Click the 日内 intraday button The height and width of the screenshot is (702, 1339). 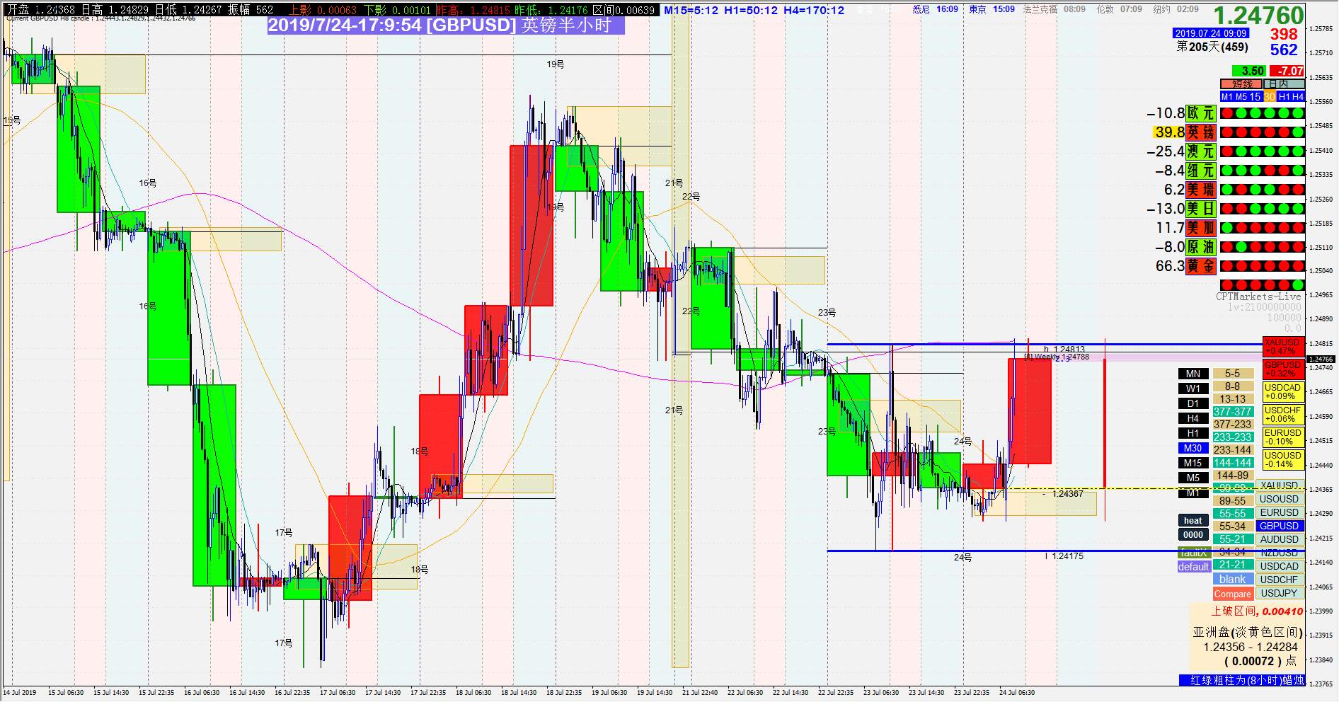click(1284, 84)
